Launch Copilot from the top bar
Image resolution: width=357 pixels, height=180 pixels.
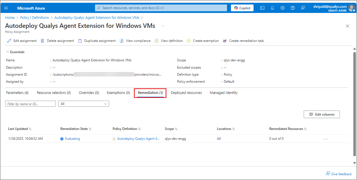242,8
